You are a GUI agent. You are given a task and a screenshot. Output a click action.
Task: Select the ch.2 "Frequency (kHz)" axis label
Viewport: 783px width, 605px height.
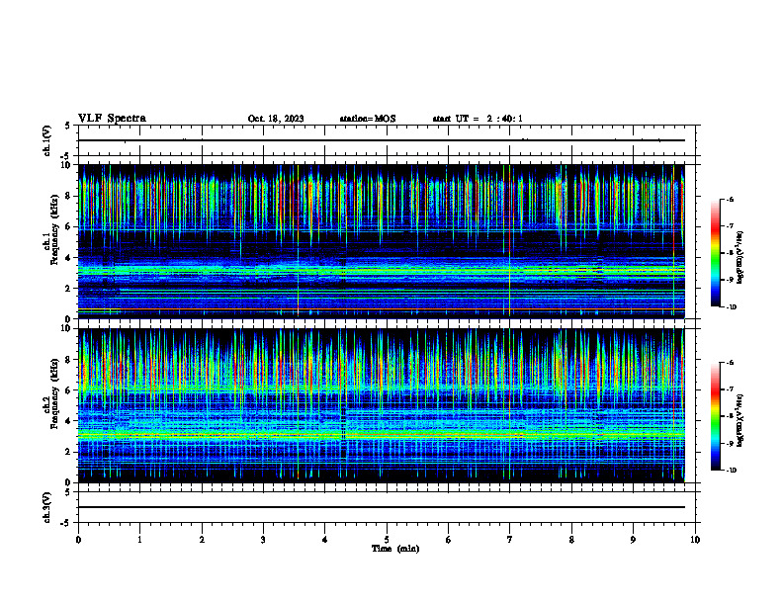click(x=55, y=393)
